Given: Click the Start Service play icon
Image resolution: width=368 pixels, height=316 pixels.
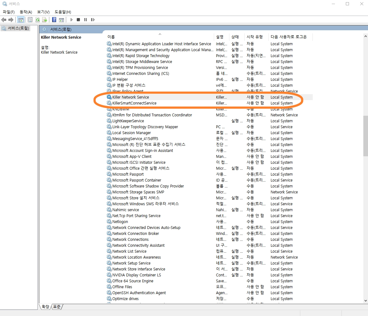Looking at the screenshot, I should (71, 20).
